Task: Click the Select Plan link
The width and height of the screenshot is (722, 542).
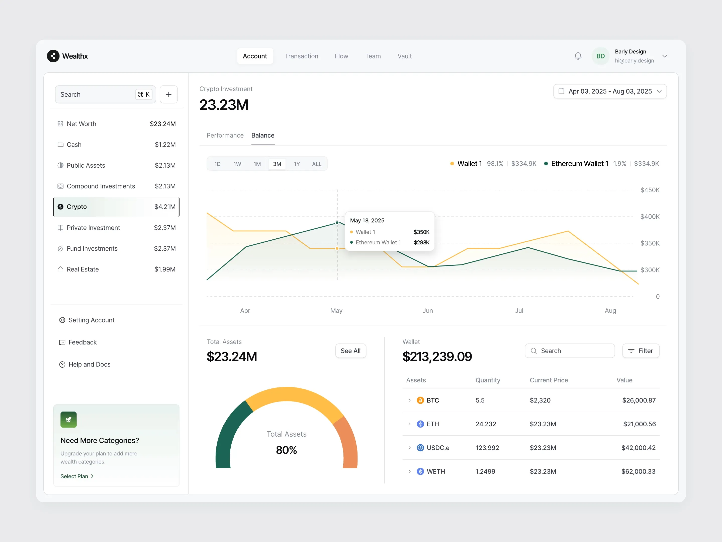Action: (77, 476)
